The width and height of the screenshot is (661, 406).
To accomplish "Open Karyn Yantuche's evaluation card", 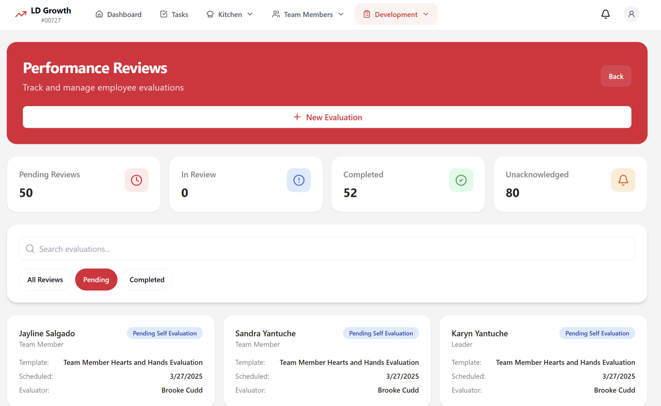I will [543, 361].
